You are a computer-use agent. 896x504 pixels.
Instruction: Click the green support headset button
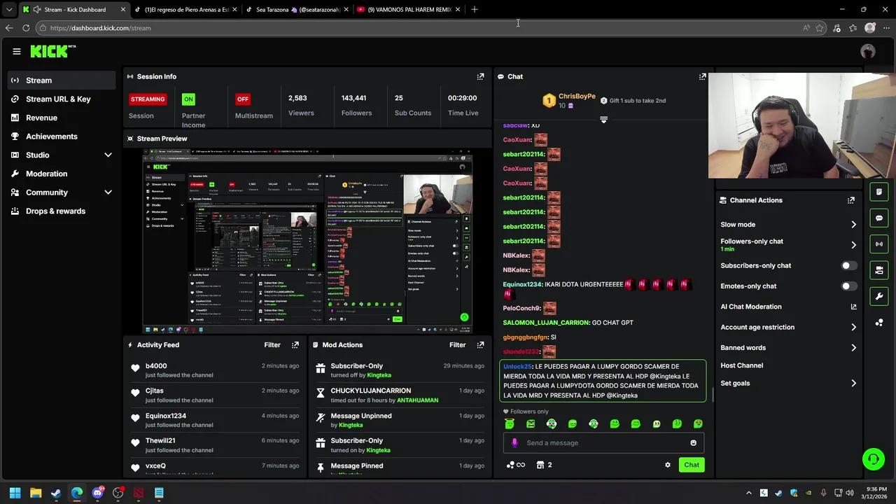coord(873,459)
